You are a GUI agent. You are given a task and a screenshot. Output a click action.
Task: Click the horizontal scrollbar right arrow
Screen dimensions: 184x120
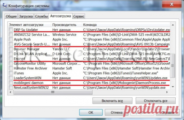coord(167,92)
